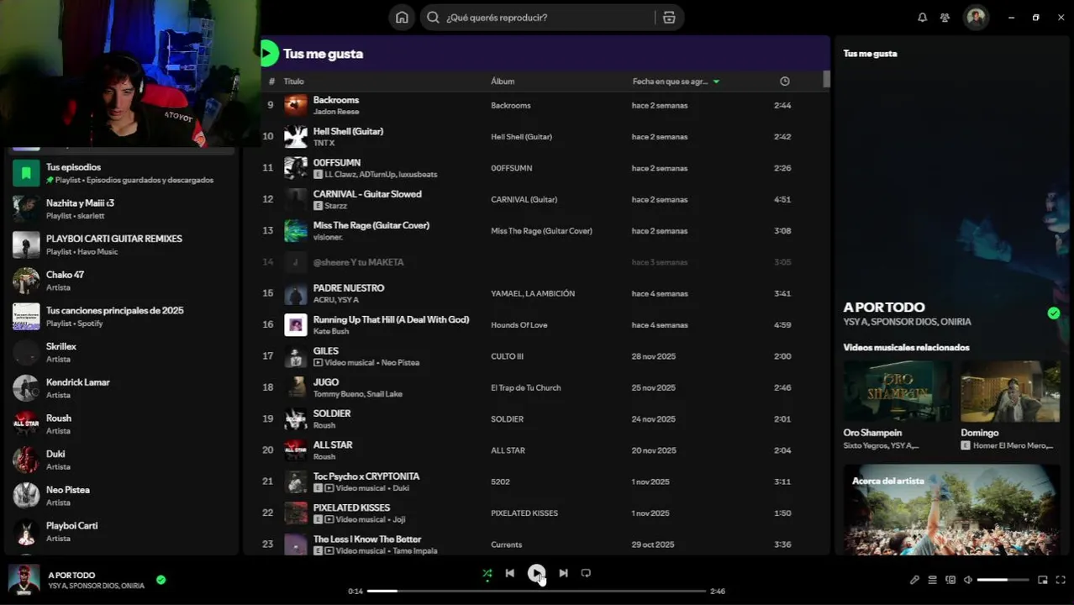Open Oro Shampein music video thumbnail
The height and width of the screenshot is (605, 1074).
(898, 392)
